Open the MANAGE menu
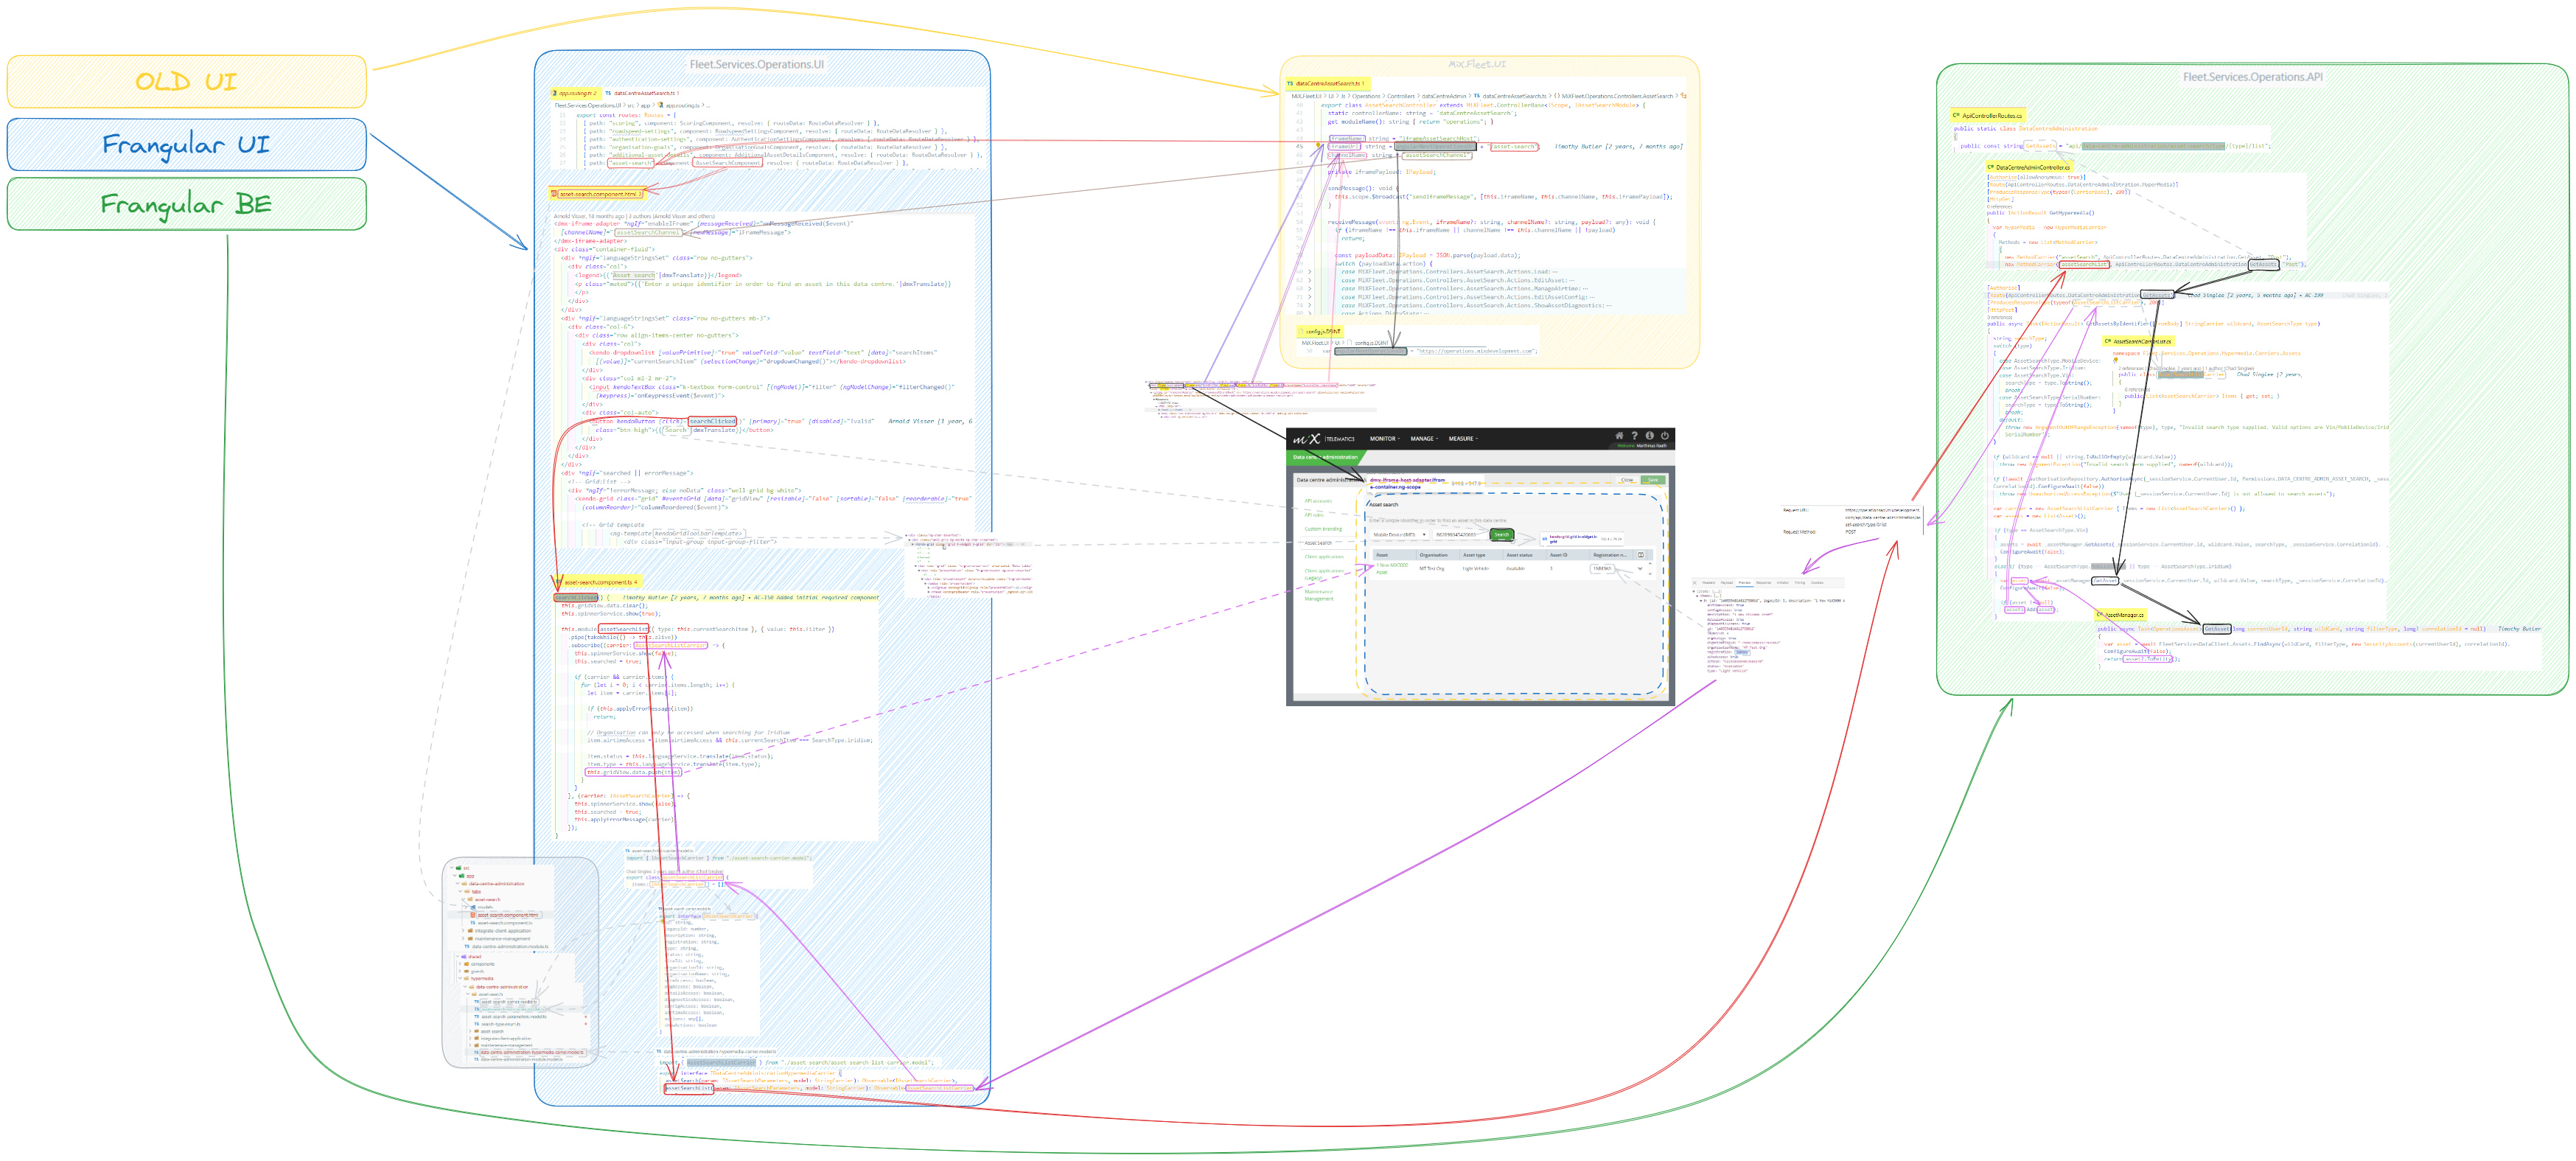Screen dimensions: 2576x1161 1425,439
